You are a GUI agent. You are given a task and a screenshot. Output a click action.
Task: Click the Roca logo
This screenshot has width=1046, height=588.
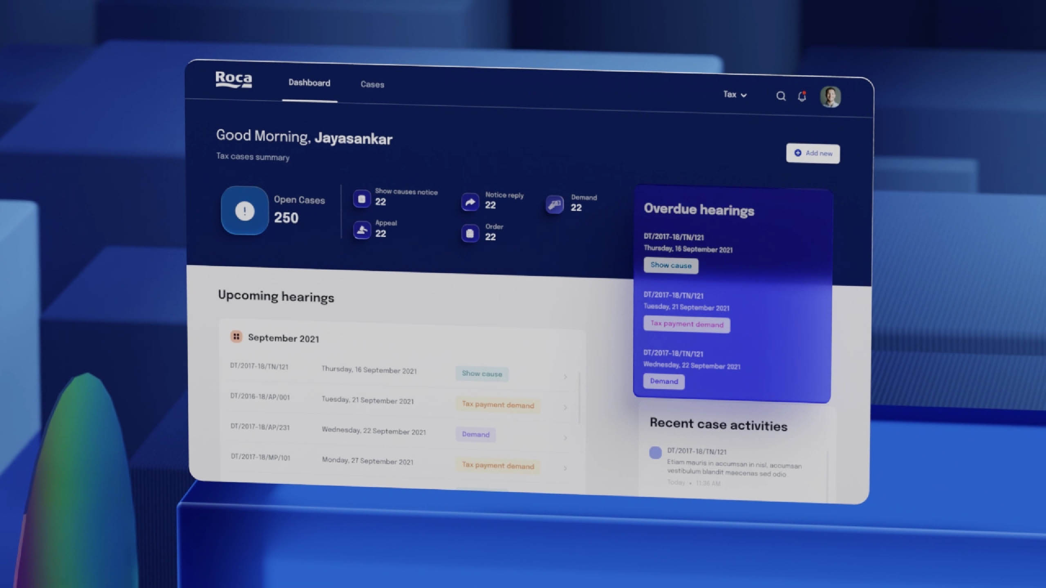pos(233,79)
